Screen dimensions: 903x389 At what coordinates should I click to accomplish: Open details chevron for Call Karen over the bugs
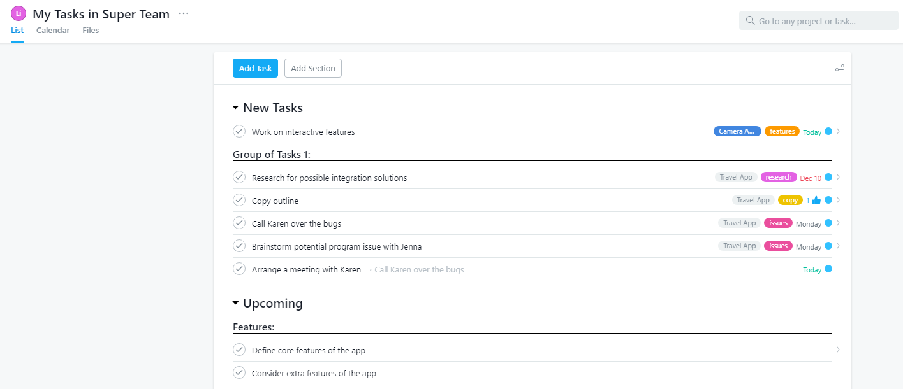click(x=839, y=223)
